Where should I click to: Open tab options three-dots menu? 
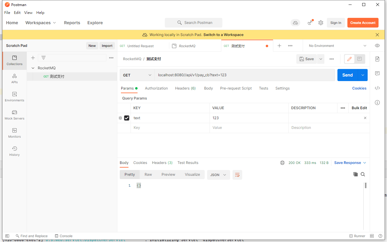tap(290, 46)
